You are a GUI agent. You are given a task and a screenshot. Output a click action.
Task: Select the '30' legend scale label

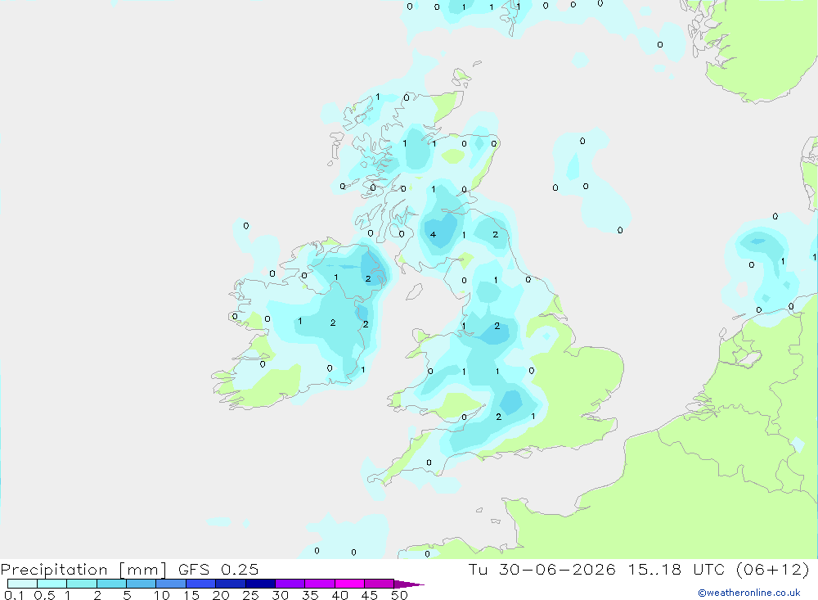point(280,595)
